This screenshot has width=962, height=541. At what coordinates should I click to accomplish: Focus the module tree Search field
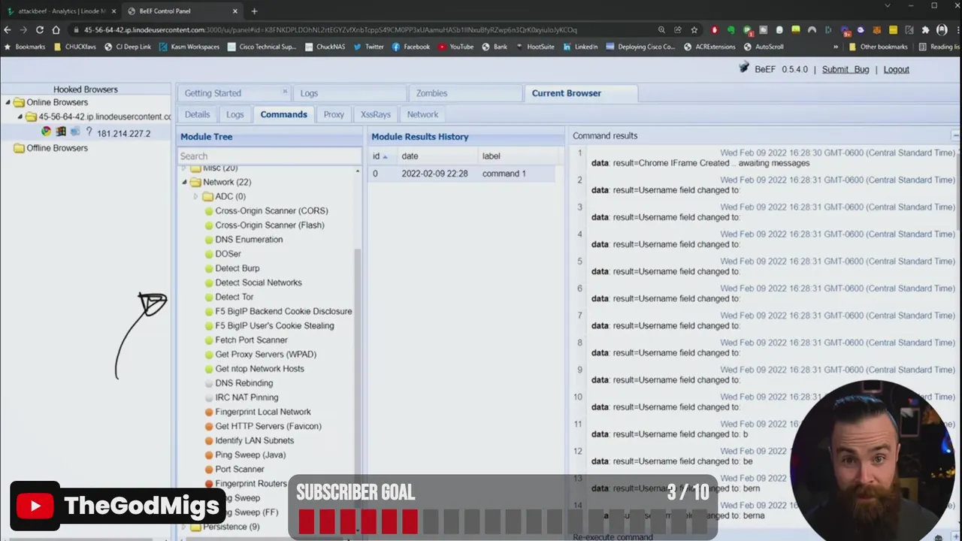[x=269, y=156]
